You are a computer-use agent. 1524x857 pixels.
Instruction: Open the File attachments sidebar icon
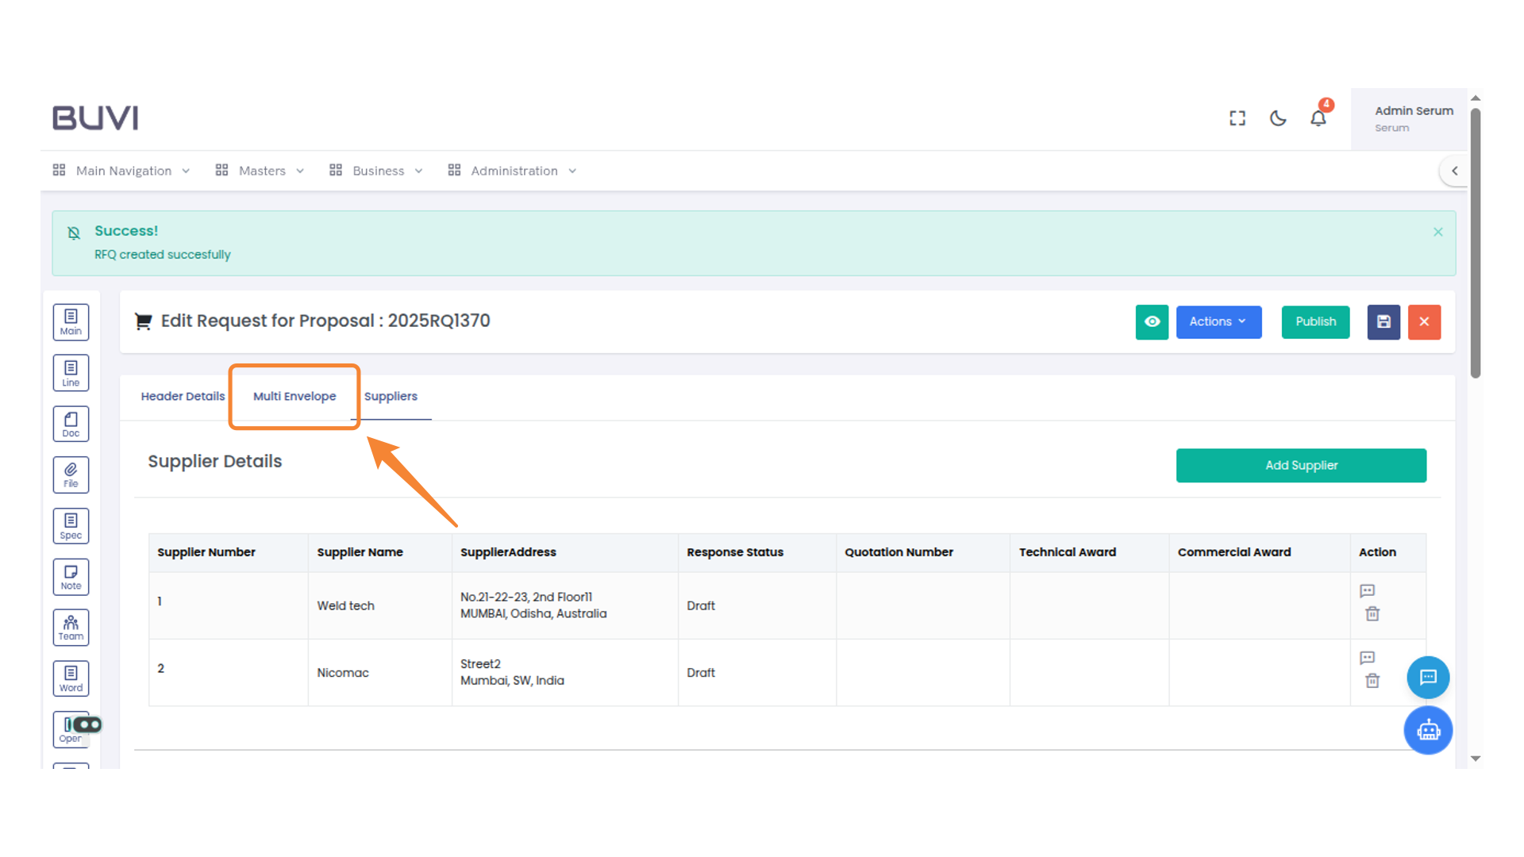tap(71, 475)
